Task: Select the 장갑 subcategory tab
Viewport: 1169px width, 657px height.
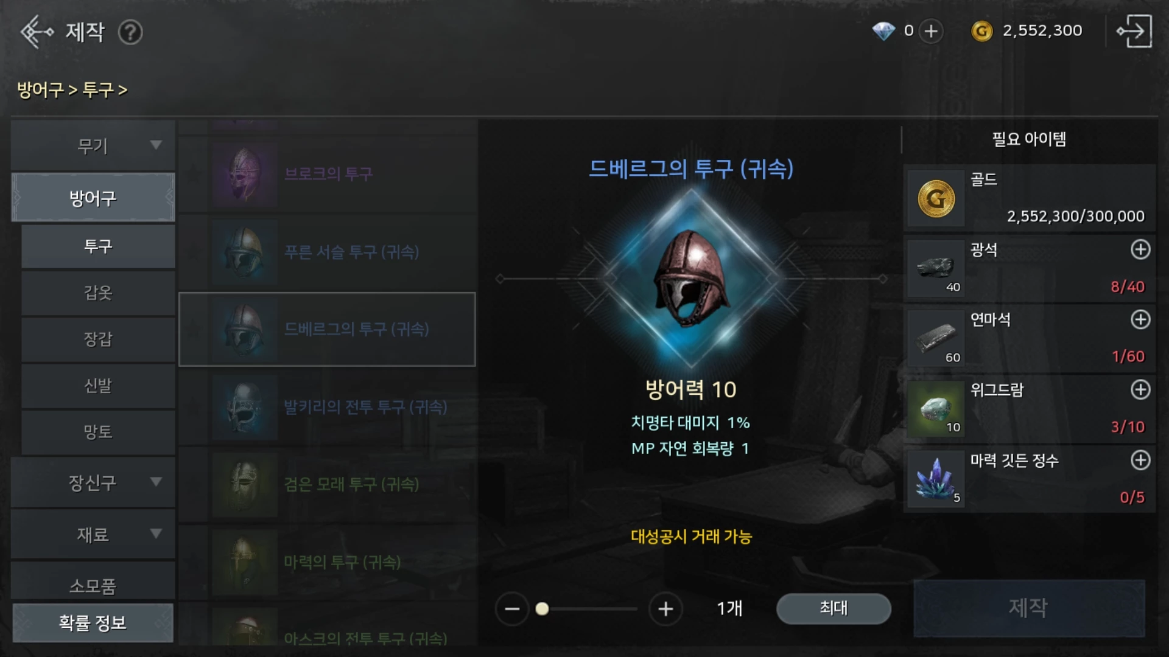Action: 98,339
